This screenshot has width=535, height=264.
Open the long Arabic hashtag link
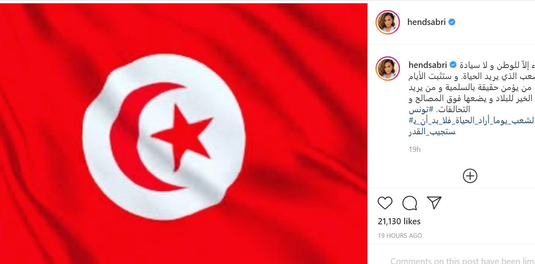(472, 120)
